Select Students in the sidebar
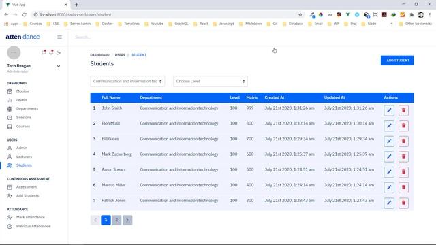Viewport: 436px width, 245px height. pos(24,165)
